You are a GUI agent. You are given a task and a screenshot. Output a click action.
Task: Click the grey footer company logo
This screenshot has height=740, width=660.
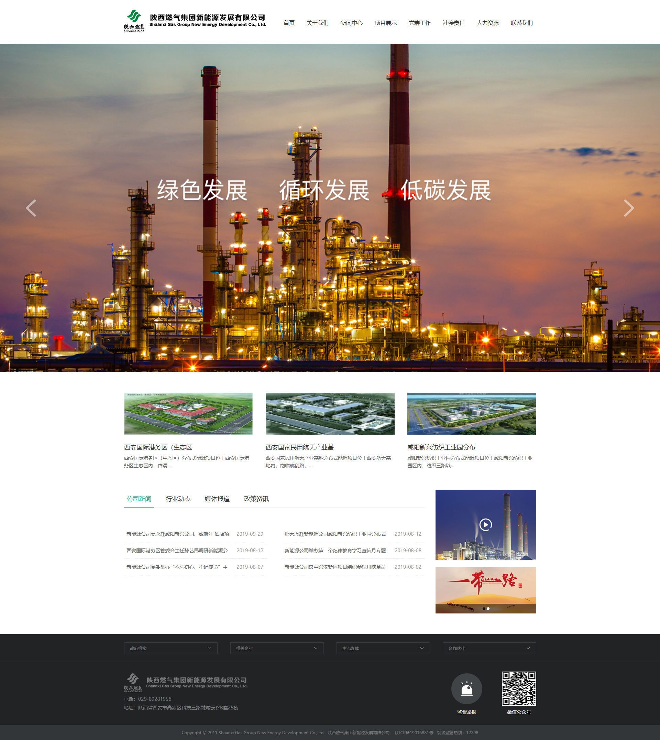point(186,682)
